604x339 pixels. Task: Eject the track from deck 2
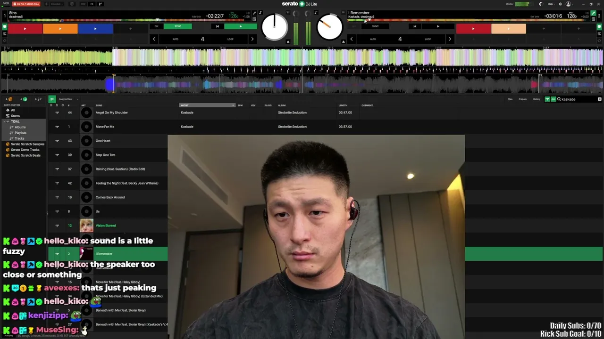point(343,42)
